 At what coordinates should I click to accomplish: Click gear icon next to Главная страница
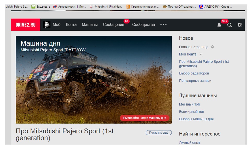point(212,47)
